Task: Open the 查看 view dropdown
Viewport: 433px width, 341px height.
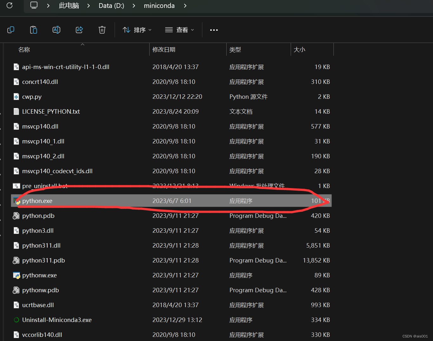Action: [179, 29]
